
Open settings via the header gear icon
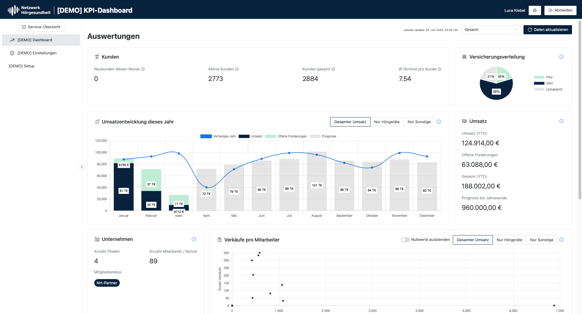point(535,10)
